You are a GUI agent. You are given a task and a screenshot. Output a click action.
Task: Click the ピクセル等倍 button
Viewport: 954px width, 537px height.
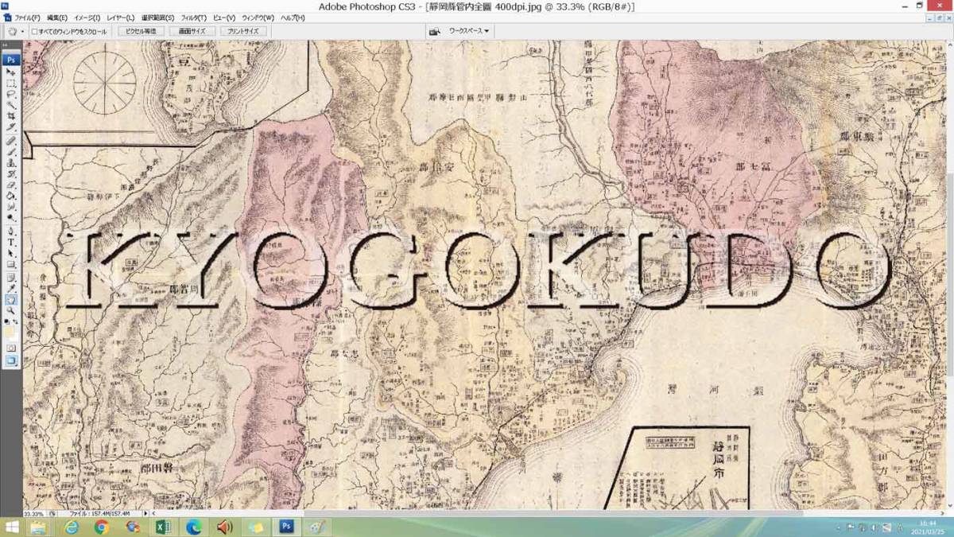click(x=142, y=32)
